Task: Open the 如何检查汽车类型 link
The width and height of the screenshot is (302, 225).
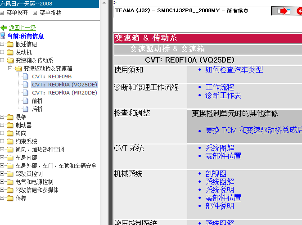Action: point(234,70)
